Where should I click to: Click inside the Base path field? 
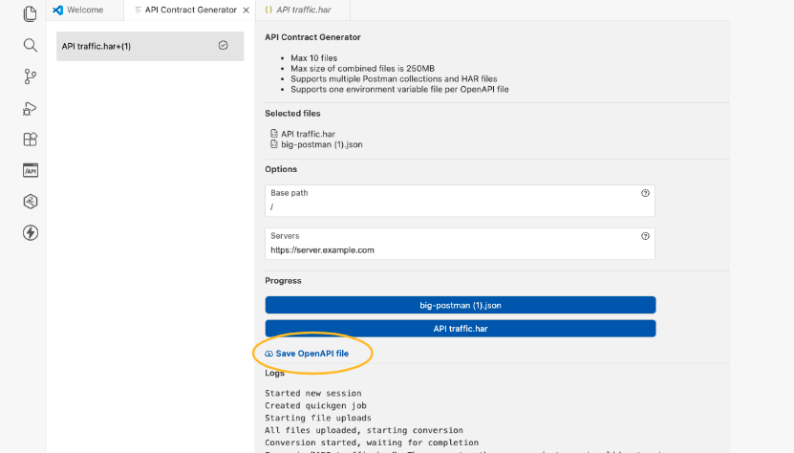click(460, 201)
